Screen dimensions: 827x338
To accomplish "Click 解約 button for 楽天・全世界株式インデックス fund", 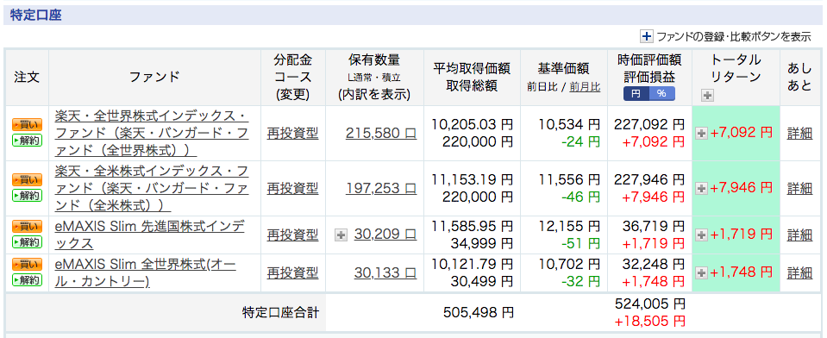I will [x=27, y=141].
